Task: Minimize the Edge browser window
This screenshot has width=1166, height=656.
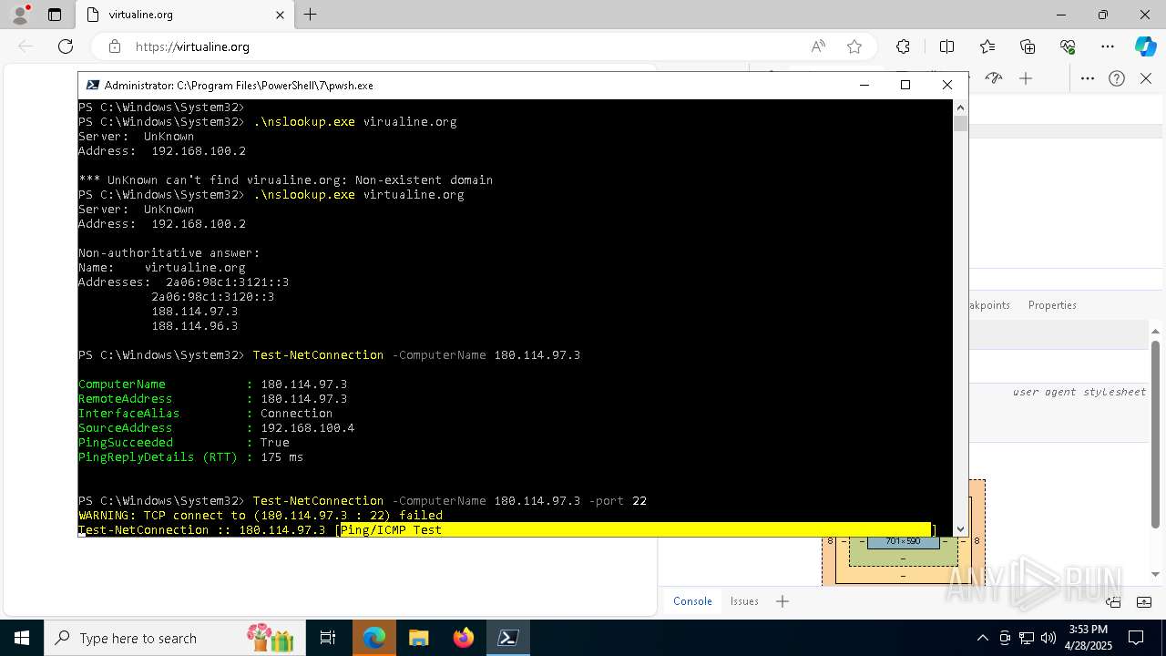Action: 1061,15
